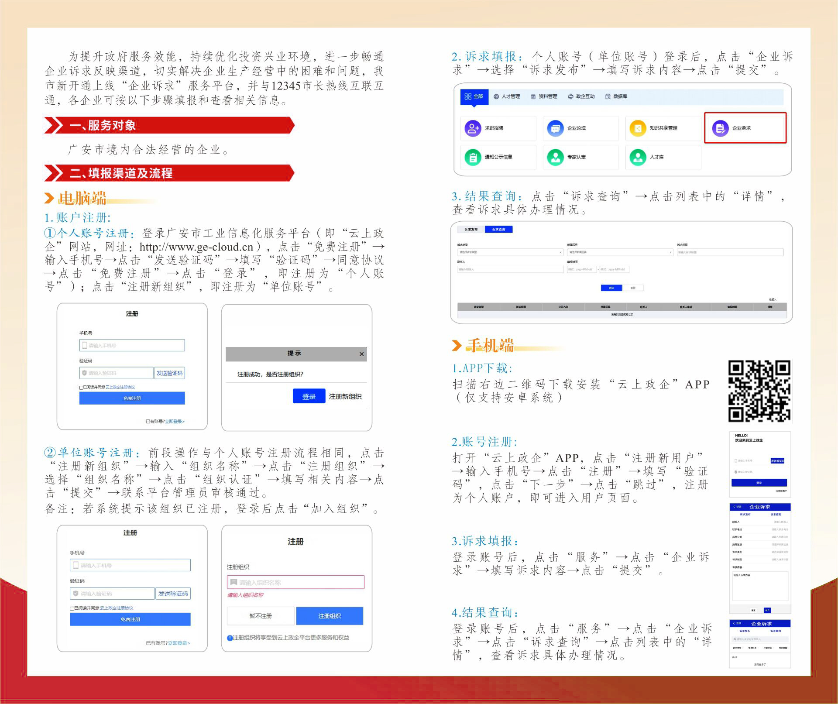Click the 联系人 input field in query form

[510, 269]
